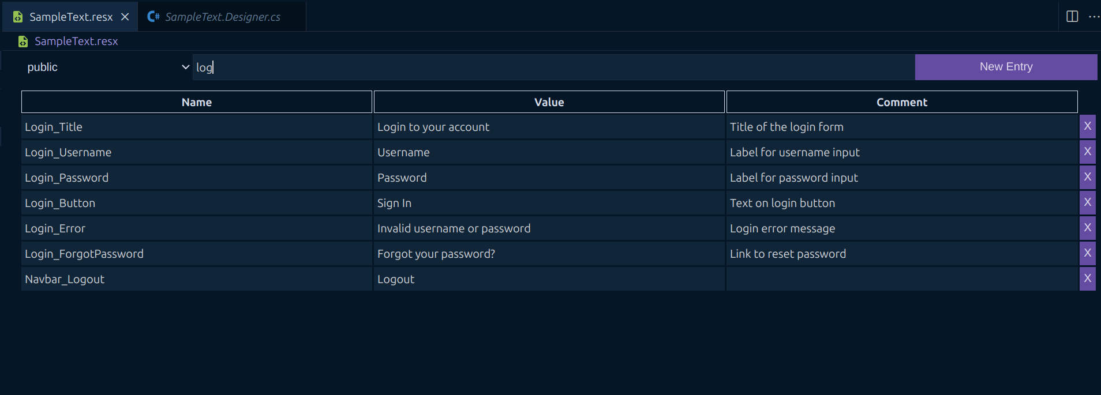
Task: Switch to the SampleText.Designer.cs tab
Action: pyautogui.click(x=222, y=17)
